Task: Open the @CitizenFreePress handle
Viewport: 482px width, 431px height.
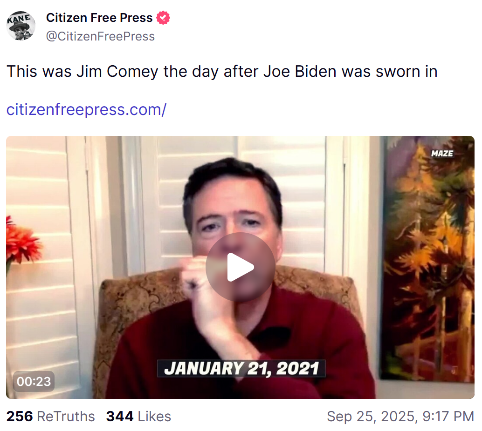Action: click(100, 36)
